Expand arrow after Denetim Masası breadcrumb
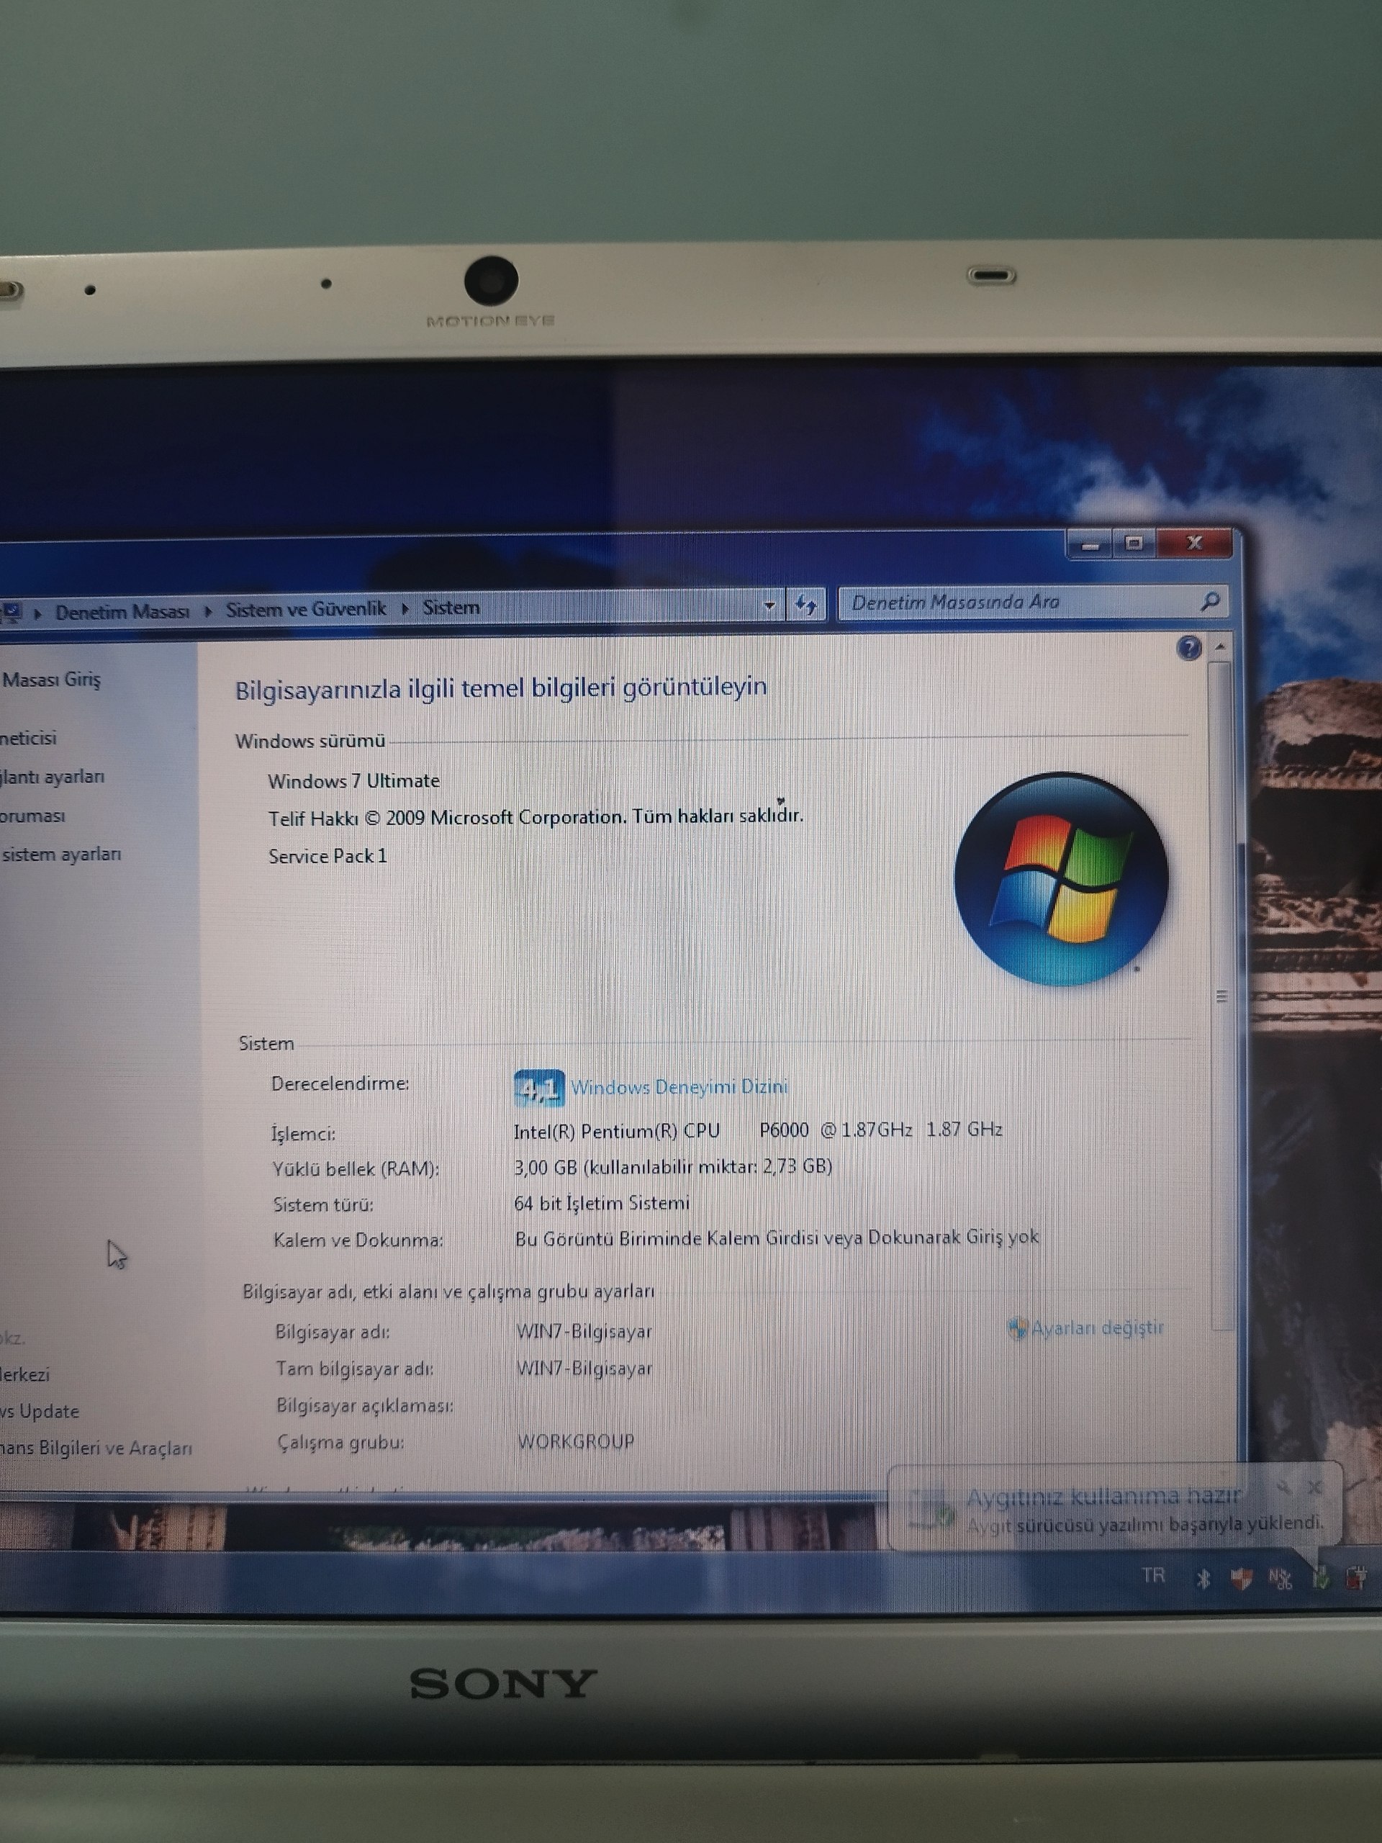1382x1843 pixels. click(207, 610)
